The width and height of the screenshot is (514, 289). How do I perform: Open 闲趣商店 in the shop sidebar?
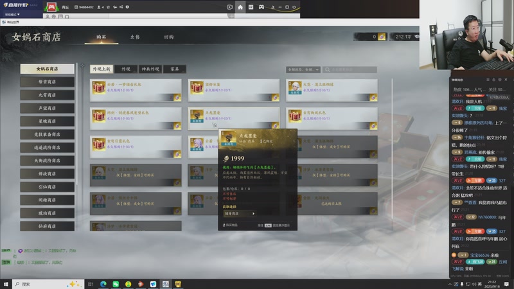click(x=47, y=200)
